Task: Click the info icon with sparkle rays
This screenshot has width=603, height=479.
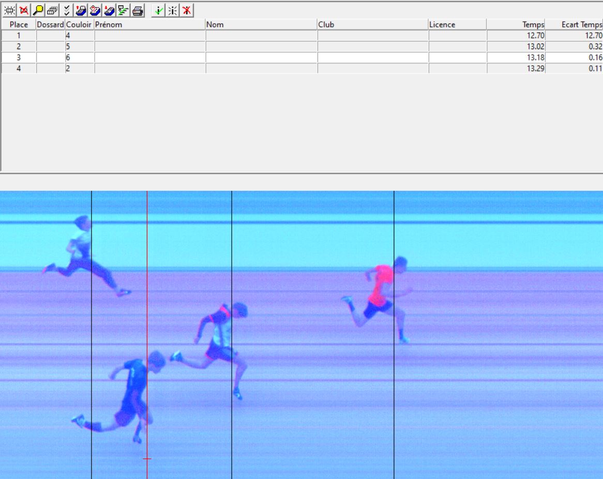Action: point(173,10)
